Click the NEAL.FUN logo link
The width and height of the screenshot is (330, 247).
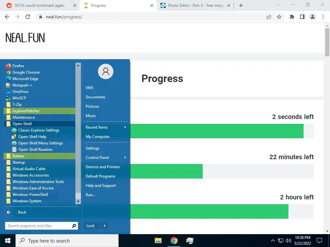(25, 38)
